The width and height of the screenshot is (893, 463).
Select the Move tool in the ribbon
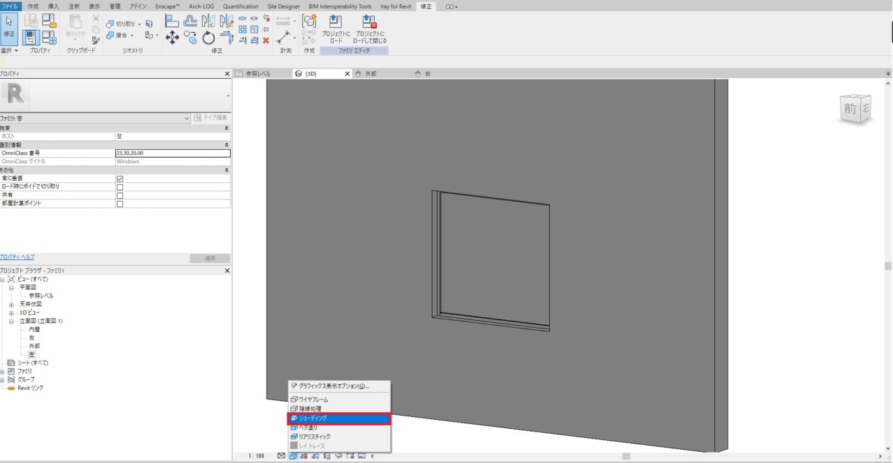[x=172, y=38]
